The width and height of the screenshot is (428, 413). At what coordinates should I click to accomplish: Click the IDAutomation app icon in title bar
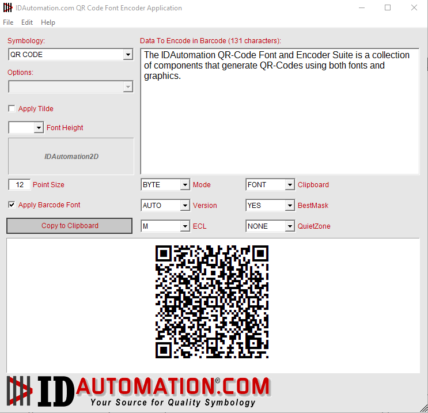pyautogui.click(x=7, y=7)
